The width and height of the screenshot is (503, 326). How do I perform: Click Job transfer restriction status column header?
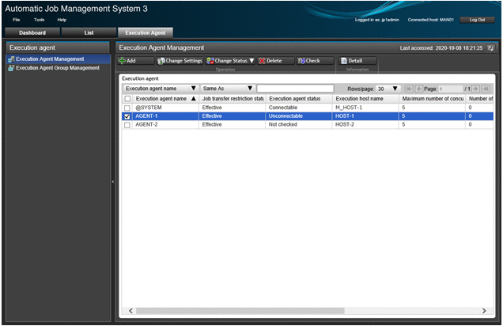click(233, 98)
